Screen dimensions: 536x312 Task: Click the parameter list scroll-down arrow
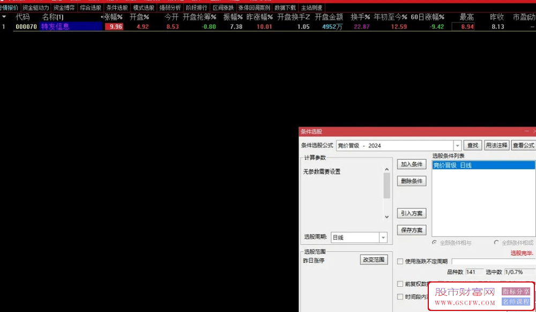pyautogui.click(x=386, y=217)
